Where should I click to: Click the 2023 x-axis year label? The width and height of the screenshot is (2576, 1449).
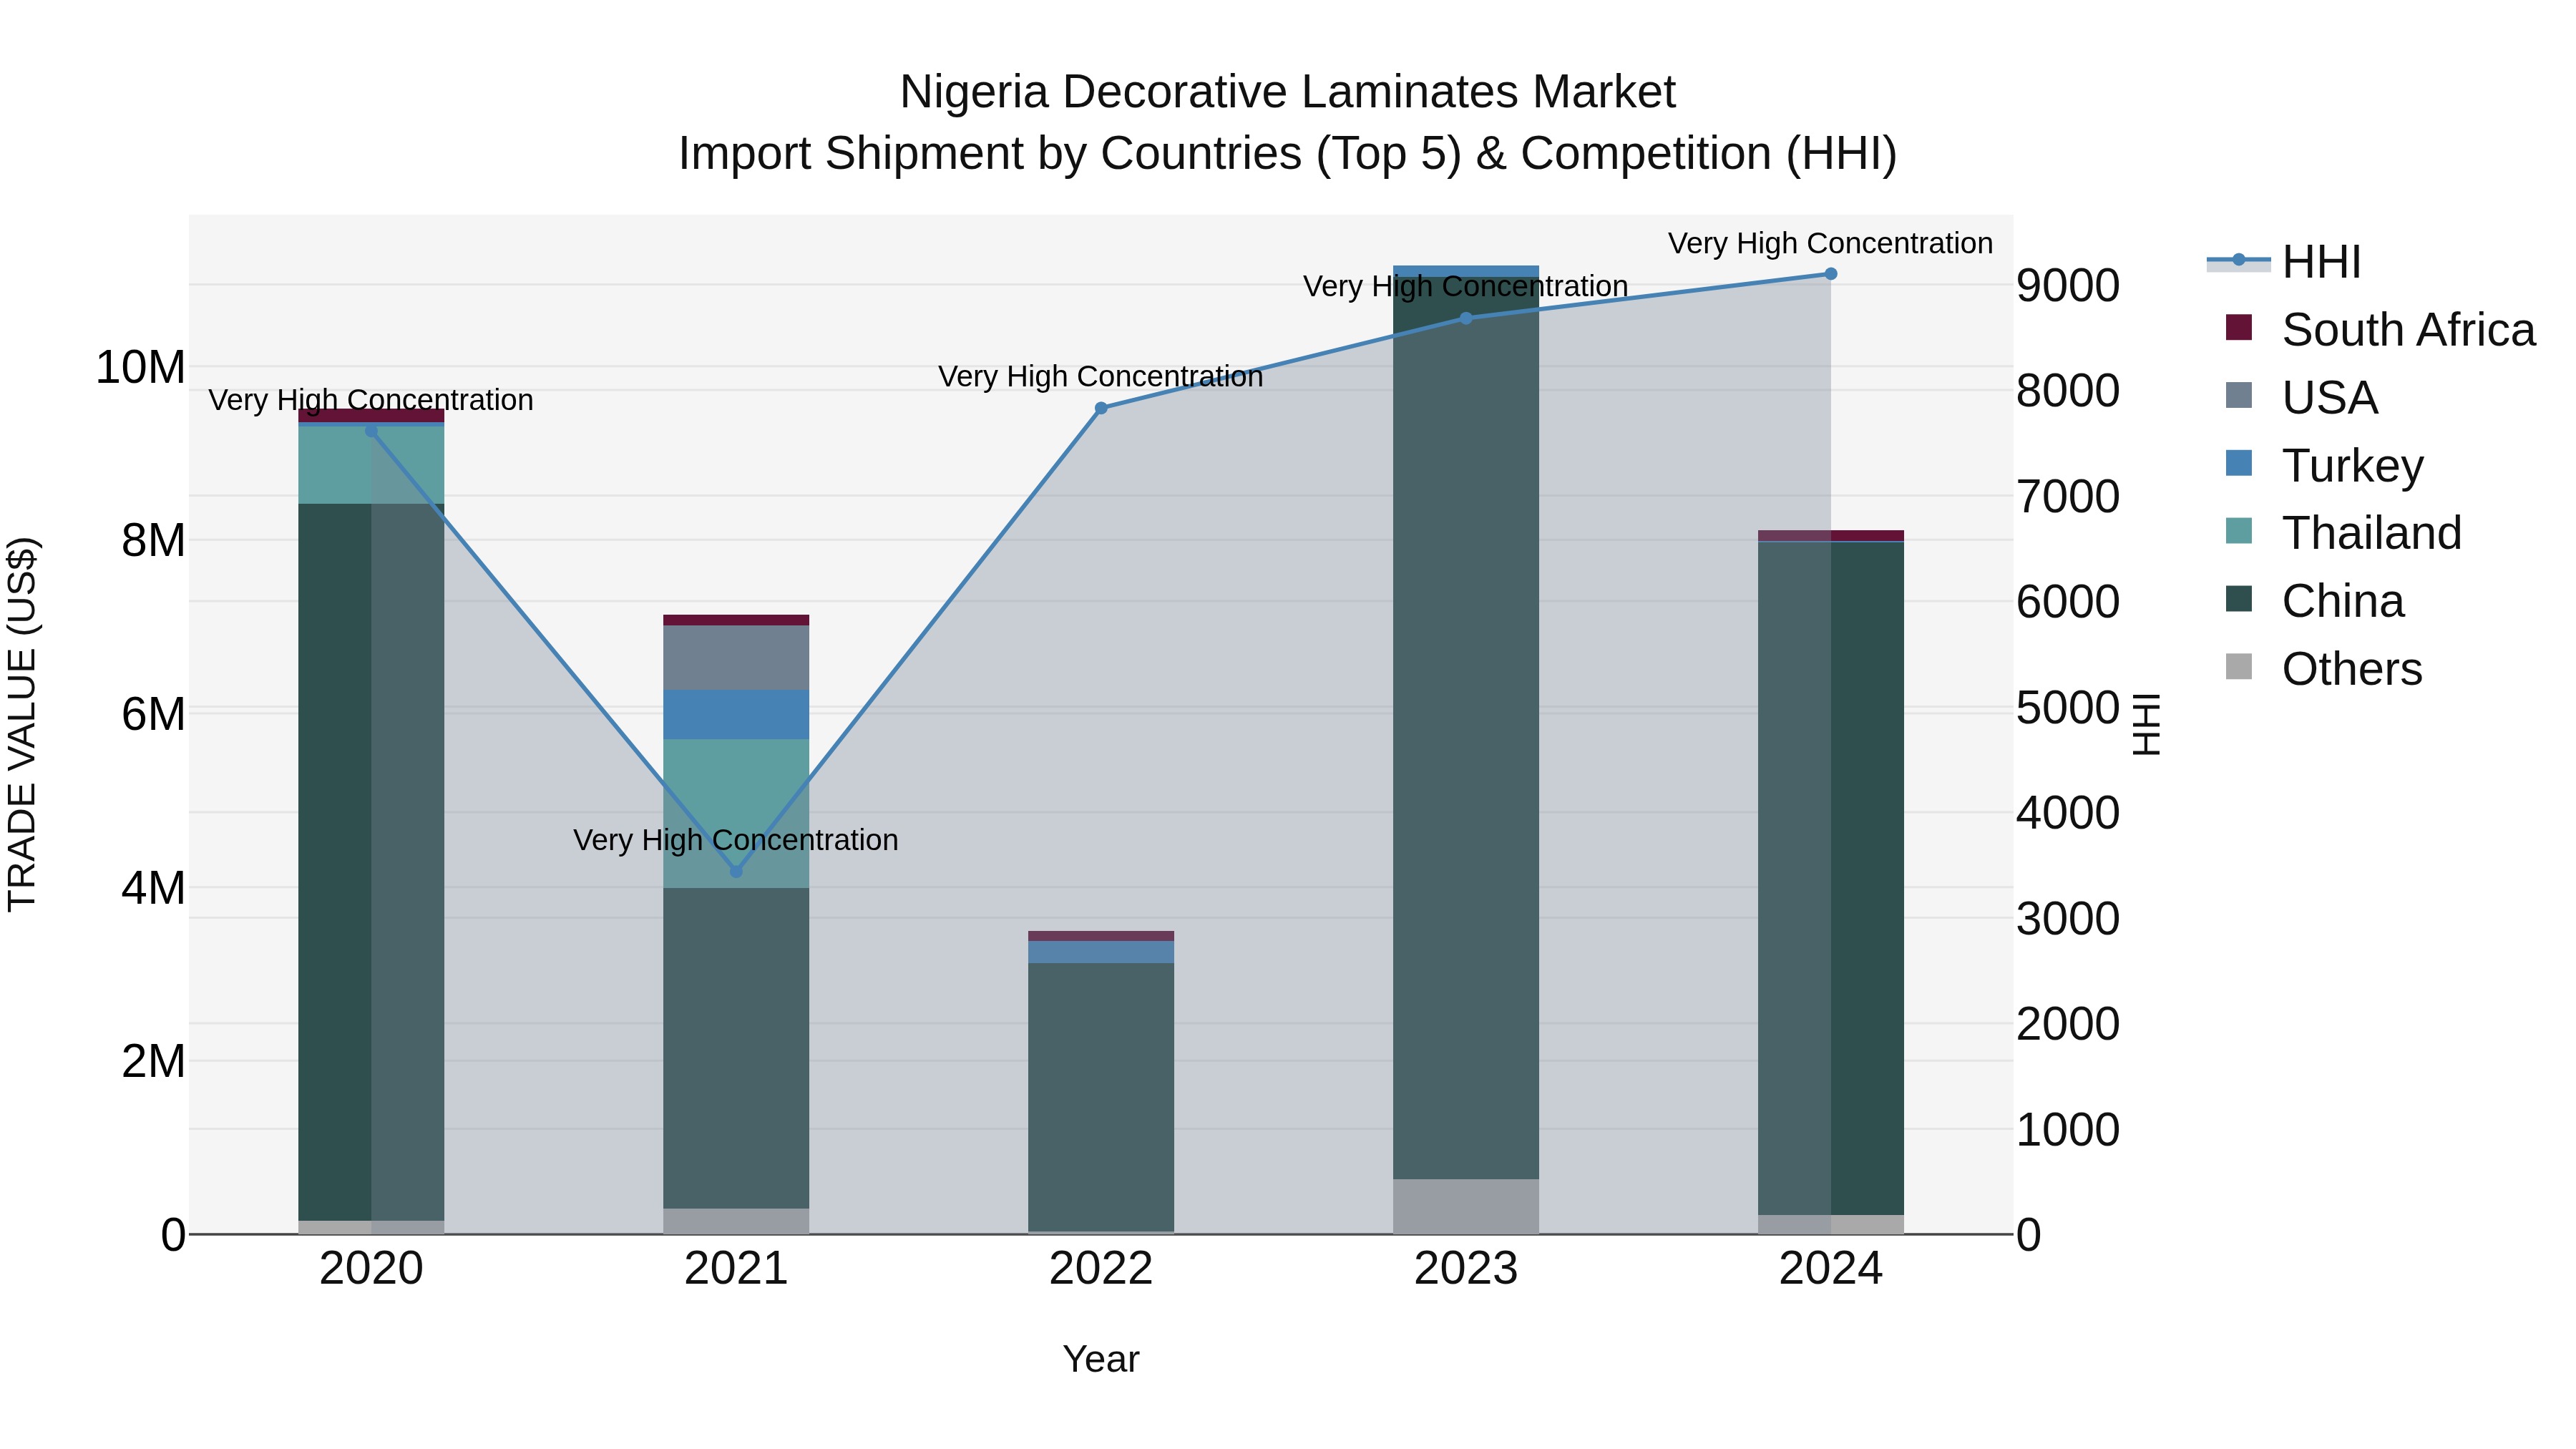tap(1466, 1269)
